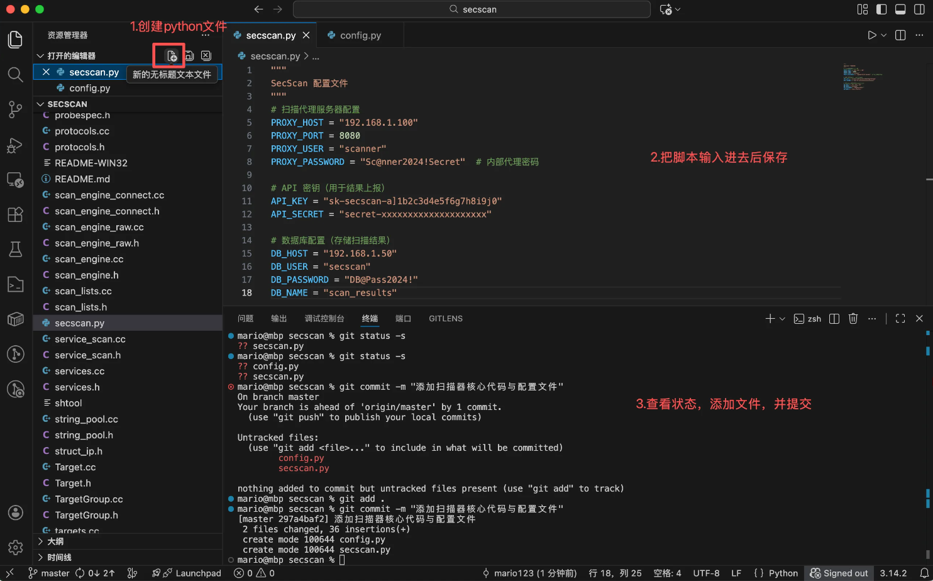
Task: Kill terminal with the trash icon
Action: click(853, 319)
